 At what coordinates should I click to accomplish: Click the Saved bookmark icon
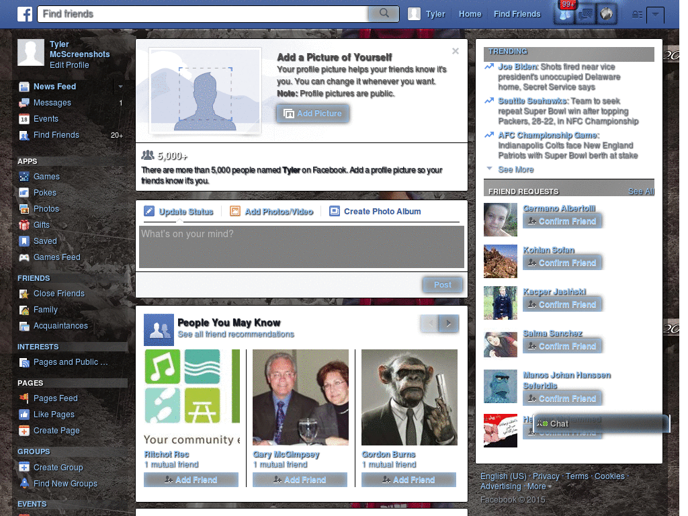[24, 241]
